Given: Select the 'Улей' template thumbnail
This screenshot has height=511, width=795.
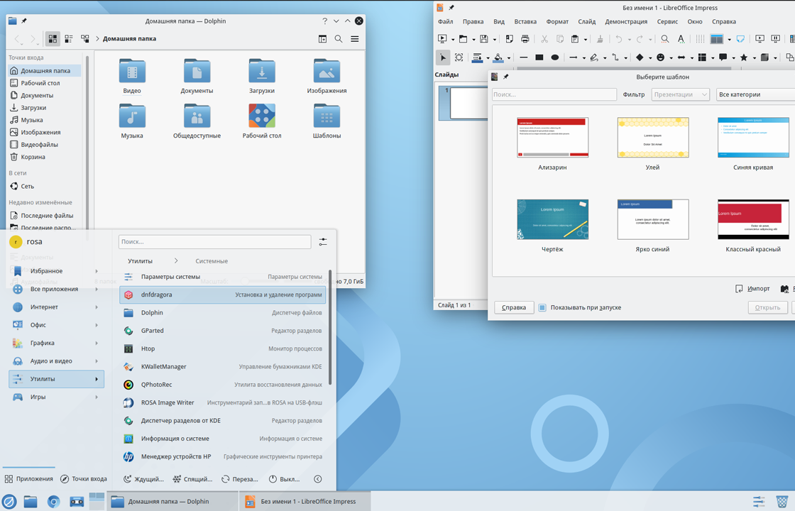Looking at the screenshot, I should [x=652, y=138].
